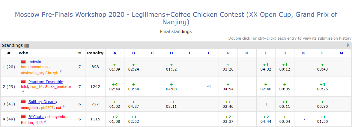The image size is (352, 127).
Task: Select problem M in the table header
Action: pyautogui.click(x=341, y=53)
